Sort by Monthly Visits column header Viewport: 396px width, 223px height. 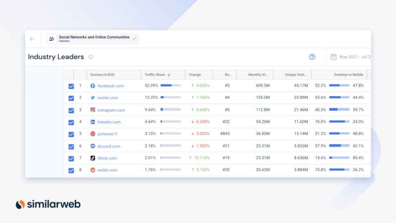(255, 75)
